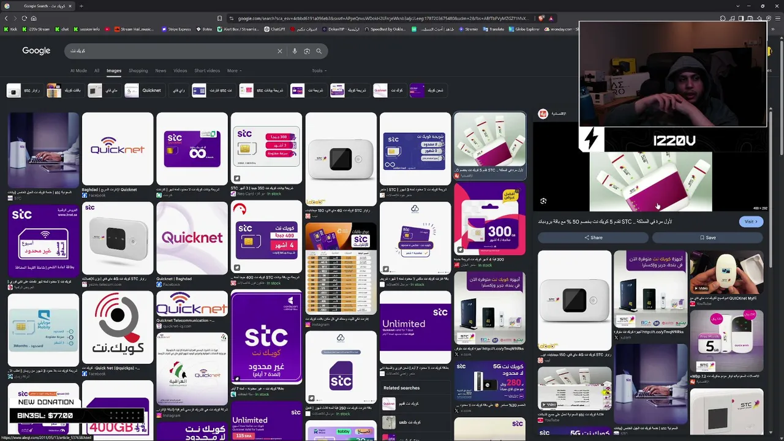Click the Google search input field
Image resolution: width=784 pixels, height=441 pixels.
171,51
